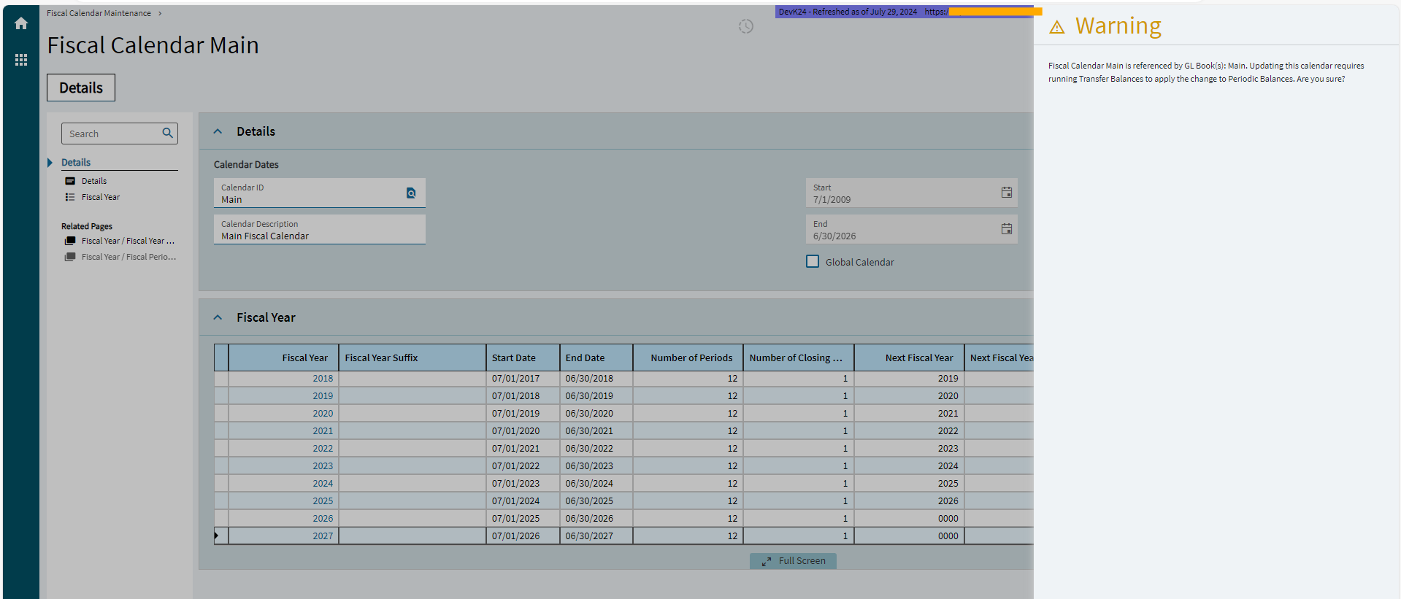Open the Start date calendar picker
Image resolution: width=1401 pixels, height=599 pixels.
pyautogui.click(x=1006, y=193)
